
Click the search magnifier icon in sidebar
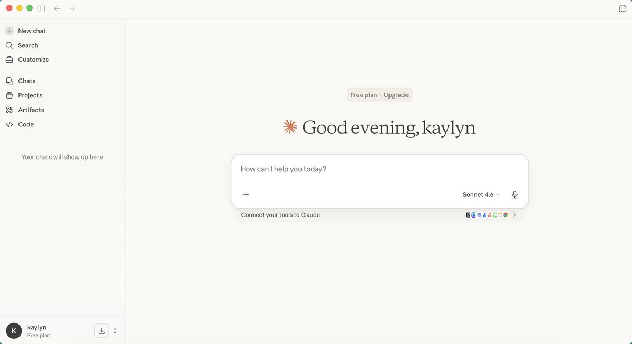tap(9, 45)
